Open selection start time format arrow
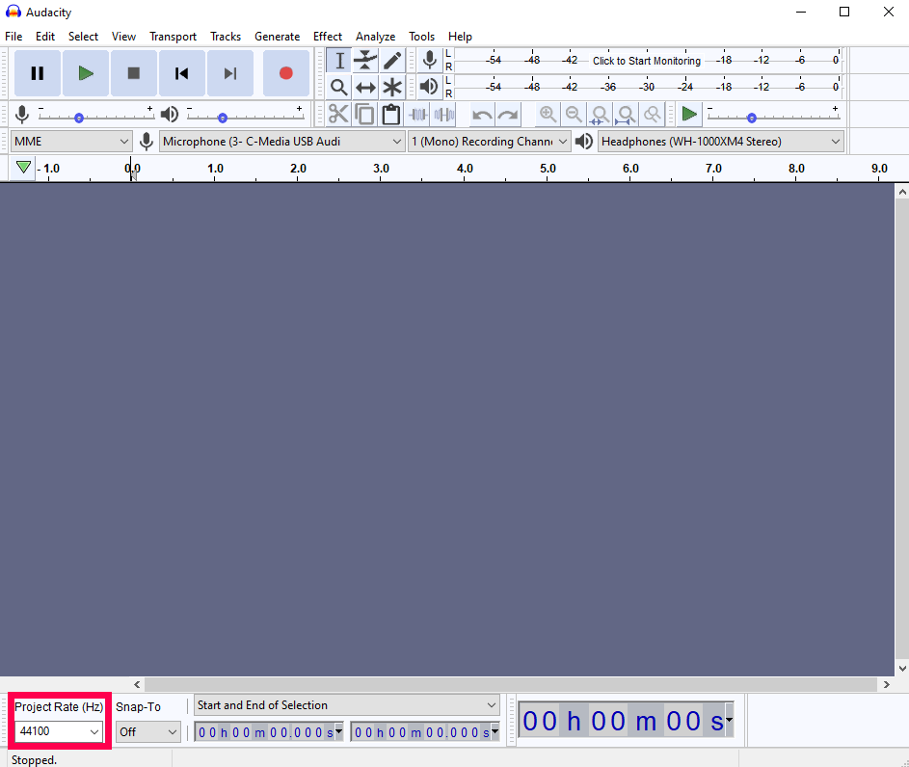The width and height of the screenshot is (909, 767). [339, 731]
